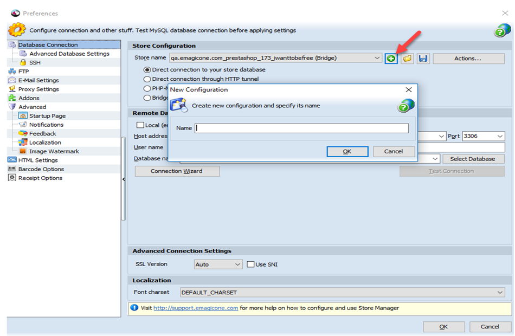Viewport: 515px width, 336px height.
Task: Click help globe icon in New Configuration dialog
Action: (405, 106)
